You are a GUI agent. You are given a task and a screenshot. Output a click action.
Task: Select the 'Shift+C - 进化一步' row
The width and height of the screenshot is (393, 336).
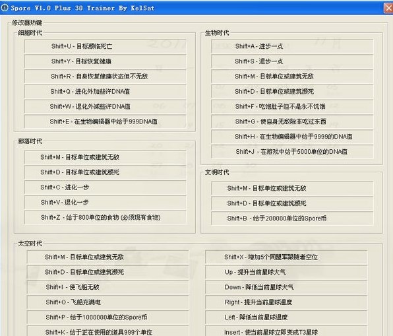[x=106, y=187]
